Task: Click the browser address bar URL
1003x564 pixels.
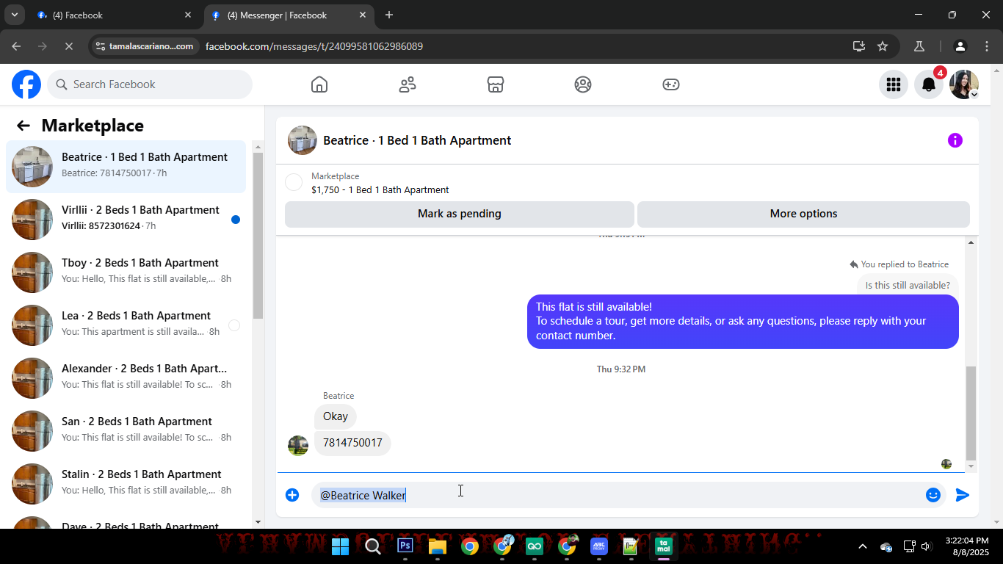Action: 314,46
